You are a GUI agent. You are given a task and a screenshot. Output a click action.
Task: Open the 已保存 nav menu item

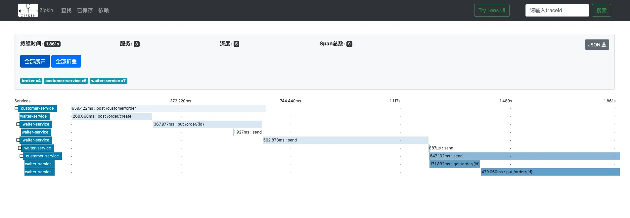(x=85, y=10)
